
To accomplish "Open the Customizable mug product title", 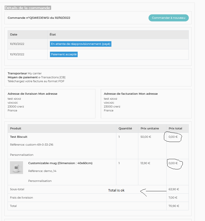I will click(60, 163).
